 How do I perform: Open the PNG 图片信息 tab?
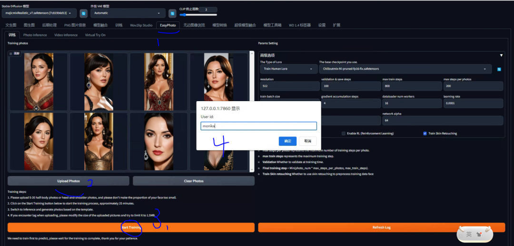(x=75, y=25)
